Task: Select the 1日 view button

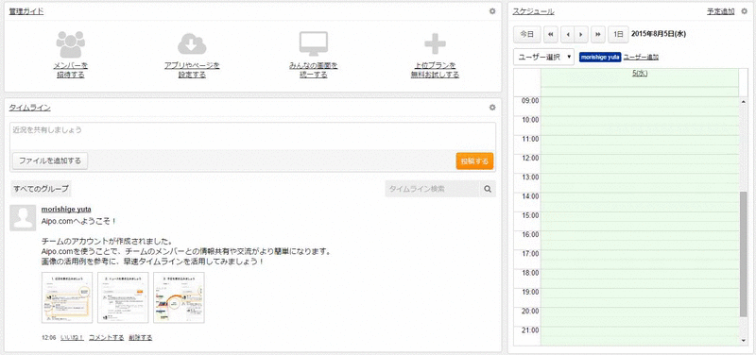Action: coord(618,34)
